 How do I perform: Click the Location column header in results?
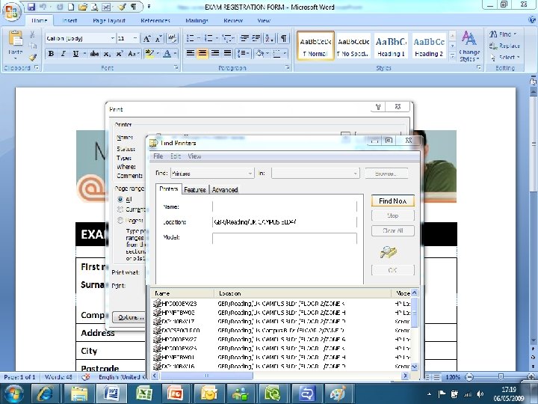point(303,293)
